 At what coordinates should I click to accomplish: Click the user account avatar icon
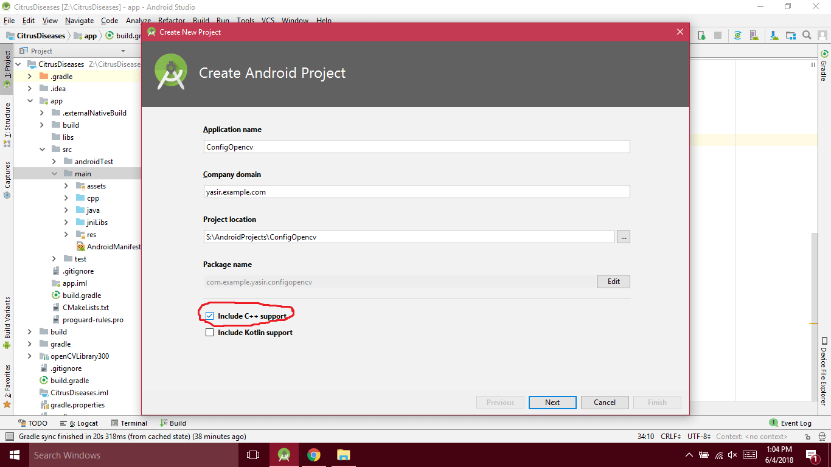822,36
